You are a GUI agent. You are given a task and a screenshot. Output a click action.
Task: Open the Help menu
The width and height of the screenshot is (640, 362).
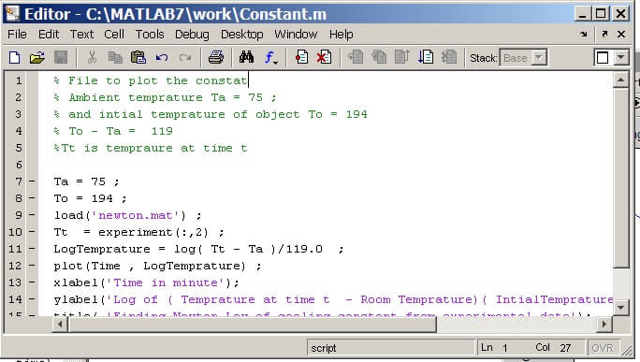(342, 35)
